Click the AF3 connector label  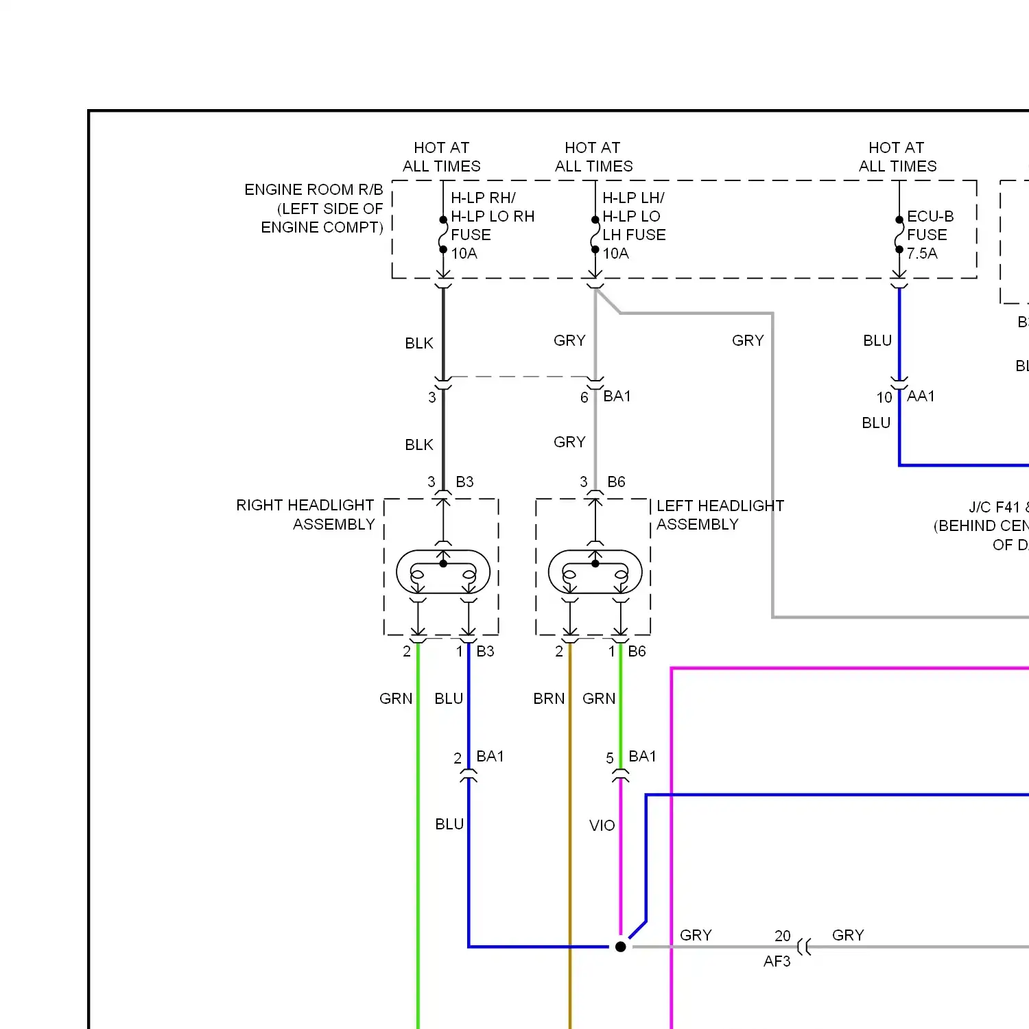(x=777, y=961)
